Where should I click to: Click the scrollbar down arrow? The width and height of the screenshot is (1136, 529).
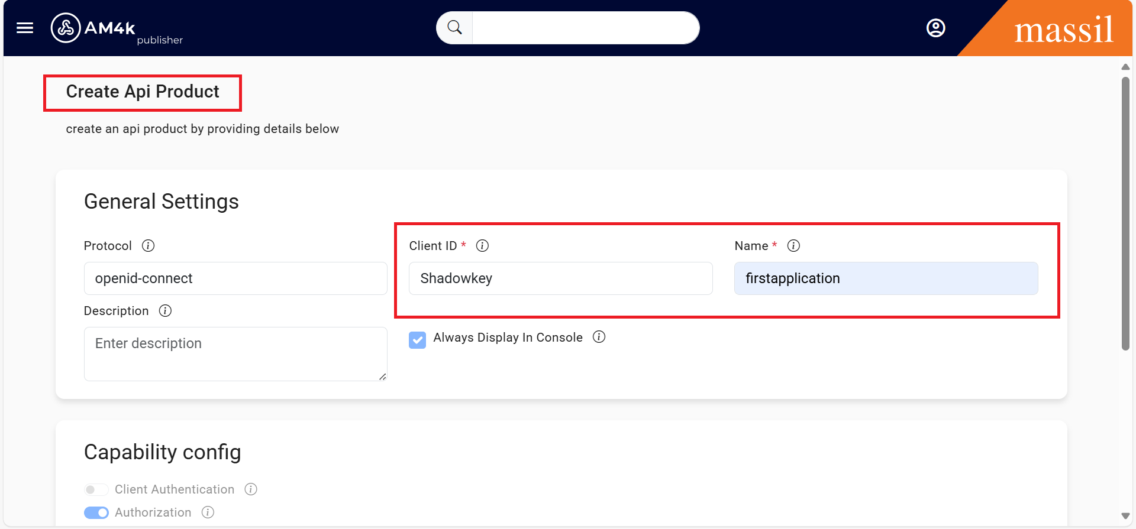click(x=1125, y=516)
